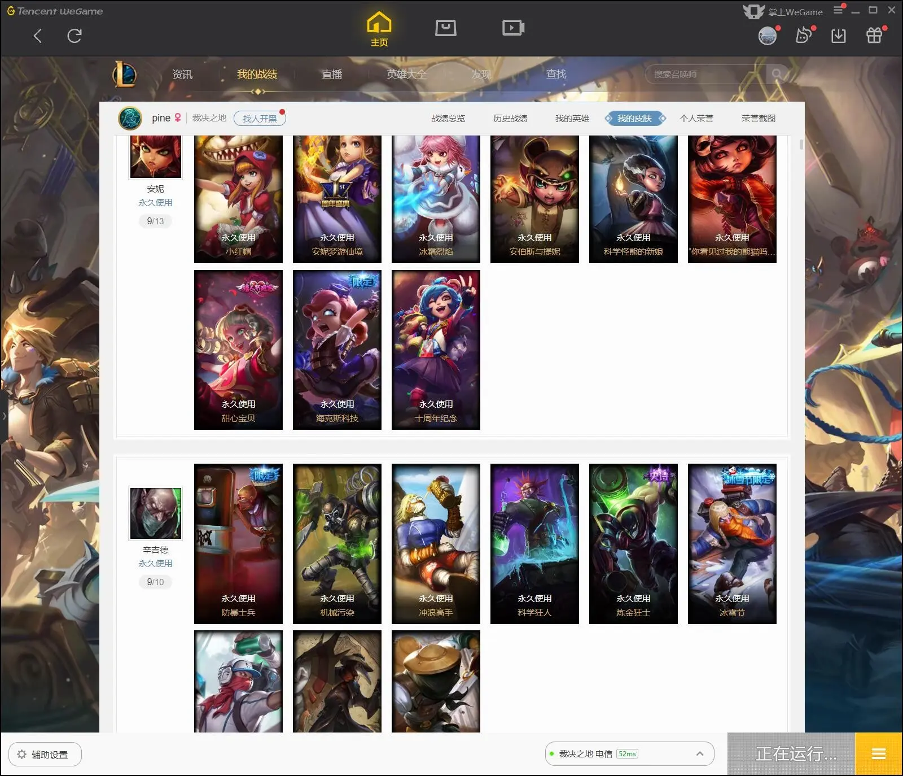
Task: Open the 查找 tab
Action: pos(556,74)
